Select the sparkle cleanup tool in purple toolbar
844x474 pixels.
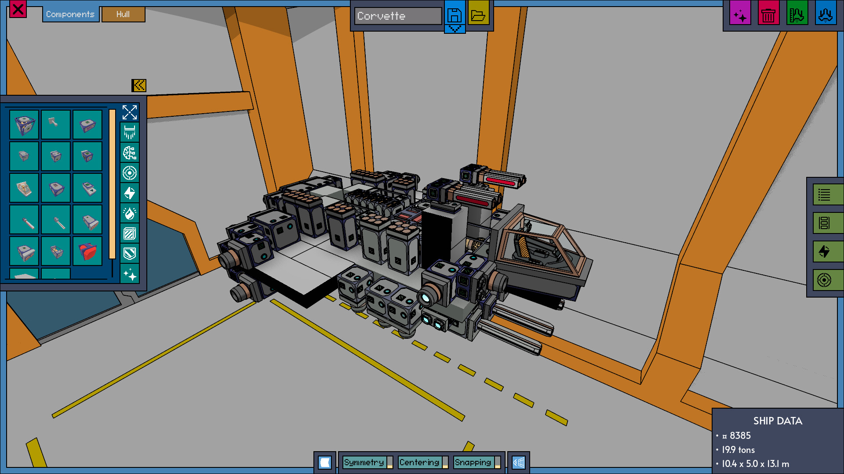click(740, 13)
